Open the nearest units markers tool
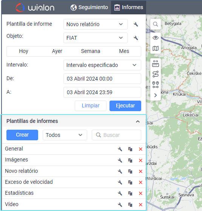The height and width of the screenshot is (211, 202). pos(156,85)
